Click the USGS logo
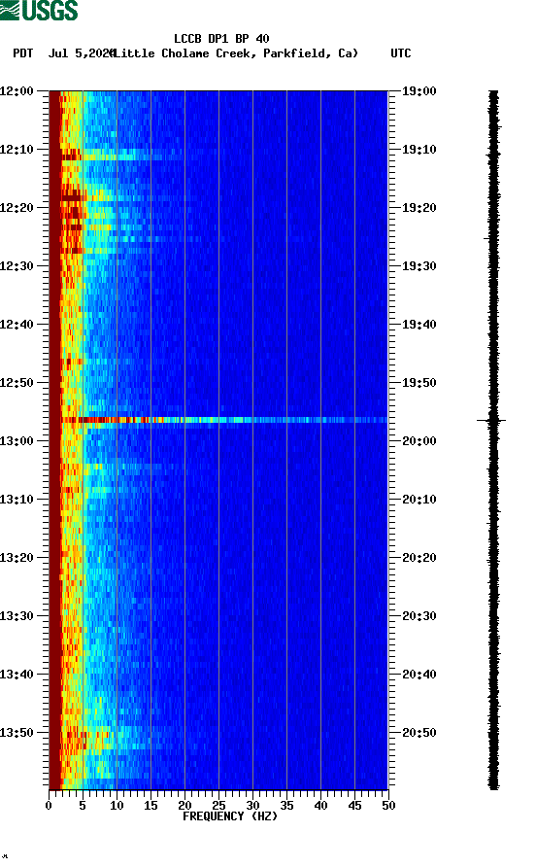536x867 pixels. point(39,10)
